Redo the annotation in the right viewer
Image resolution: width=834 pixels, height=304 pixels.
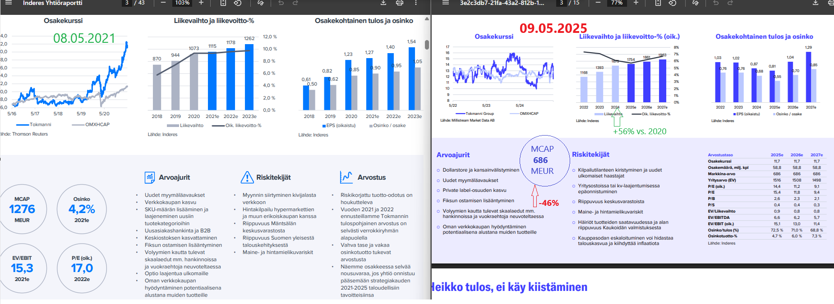click(x=730, y=3)
